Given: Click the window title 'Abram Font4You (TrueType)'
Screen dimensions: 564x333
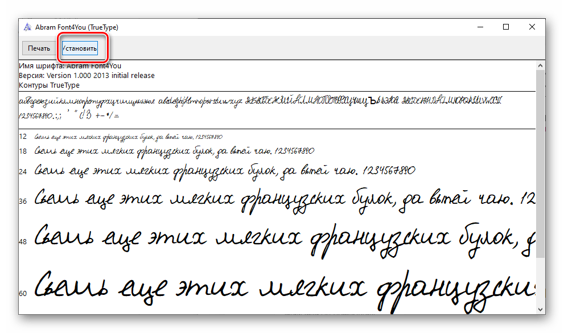Looking at the screenshot, I should pyautogui.click(x=76, y=27).
